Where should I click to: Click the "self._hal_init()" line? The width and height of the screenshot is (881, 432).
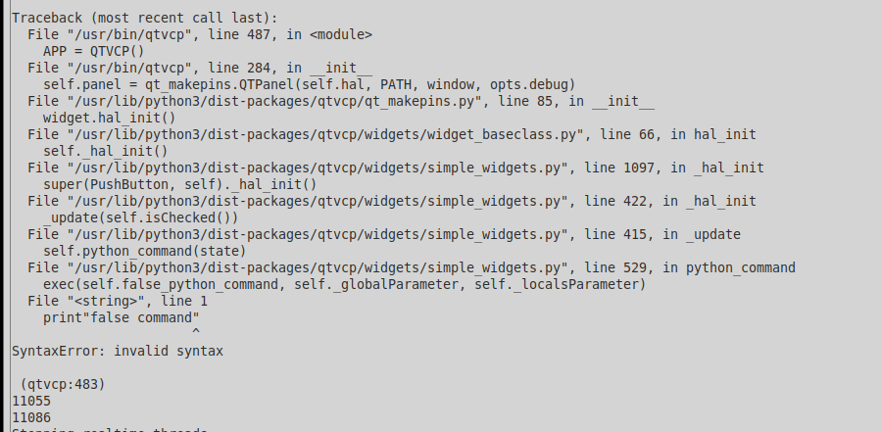click(106, 152)
